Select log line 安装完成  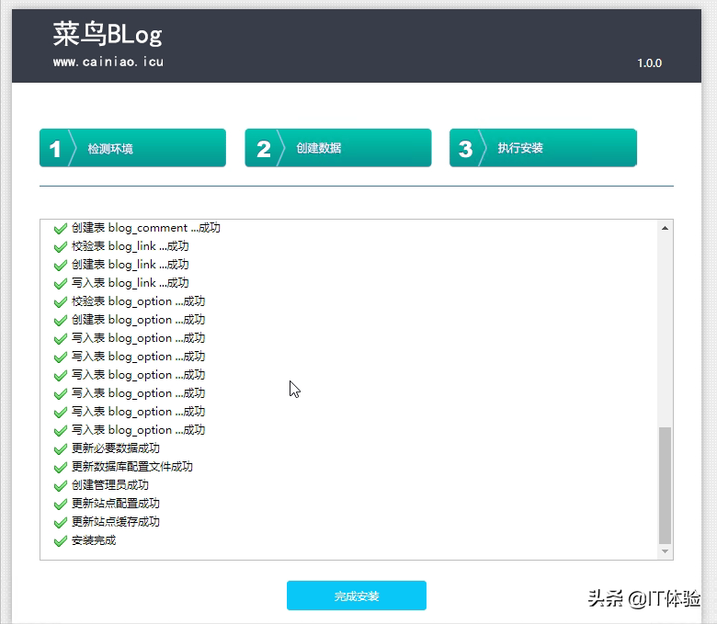(x=94, y=540)
